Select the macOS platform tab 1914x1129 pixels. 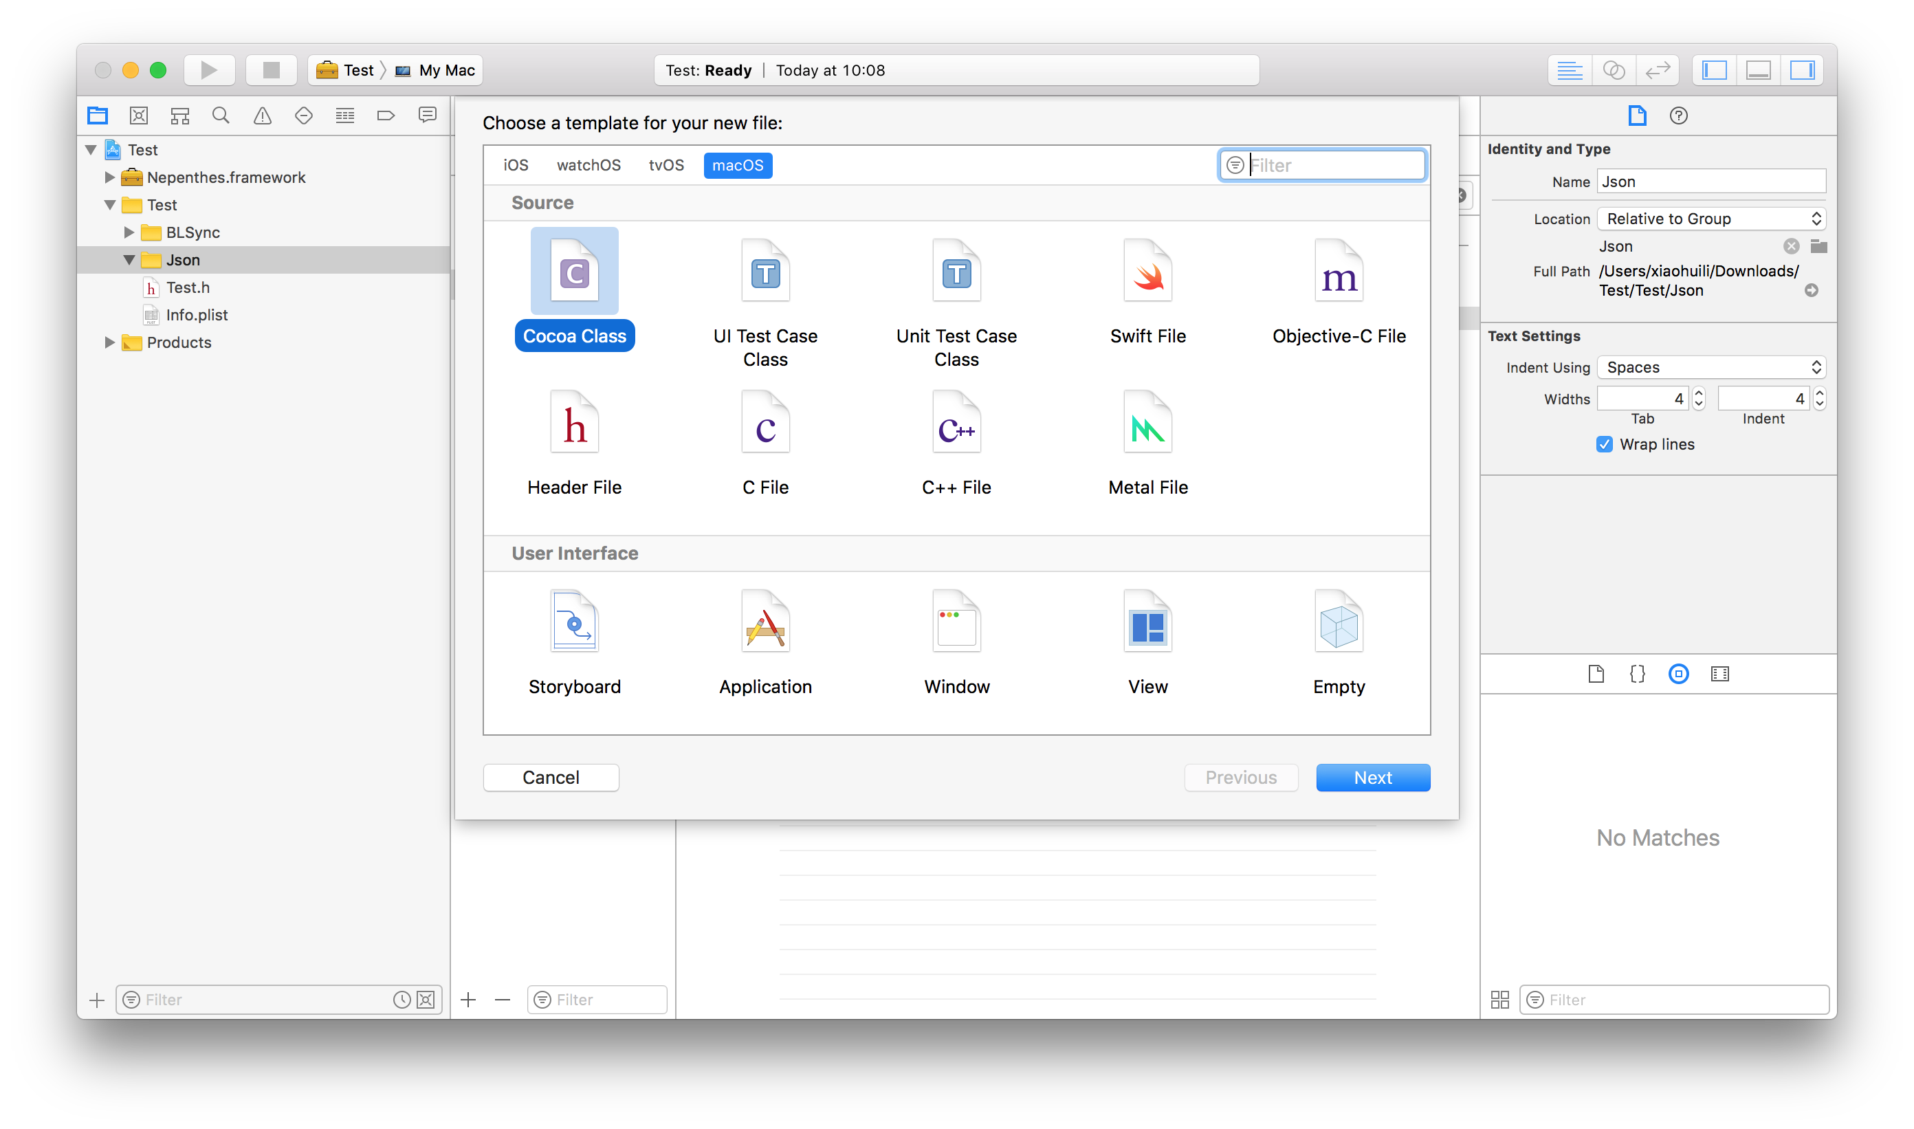738,165
